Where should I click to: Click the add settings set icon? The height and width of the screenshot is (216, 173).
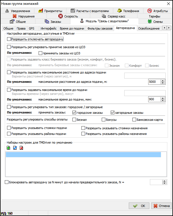(x=8, y=148)
